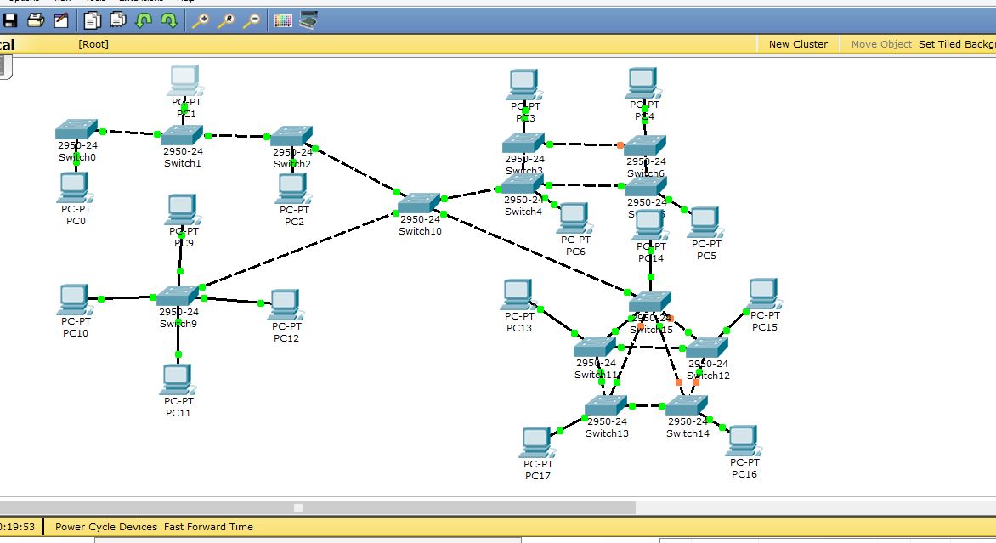Open the Print dialog icon
The image size is (996, 543).
[x=34, y=21]
